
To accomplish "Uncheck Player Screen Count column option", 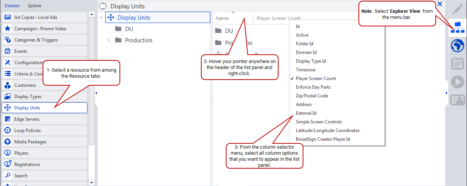I will coord(315,78).
